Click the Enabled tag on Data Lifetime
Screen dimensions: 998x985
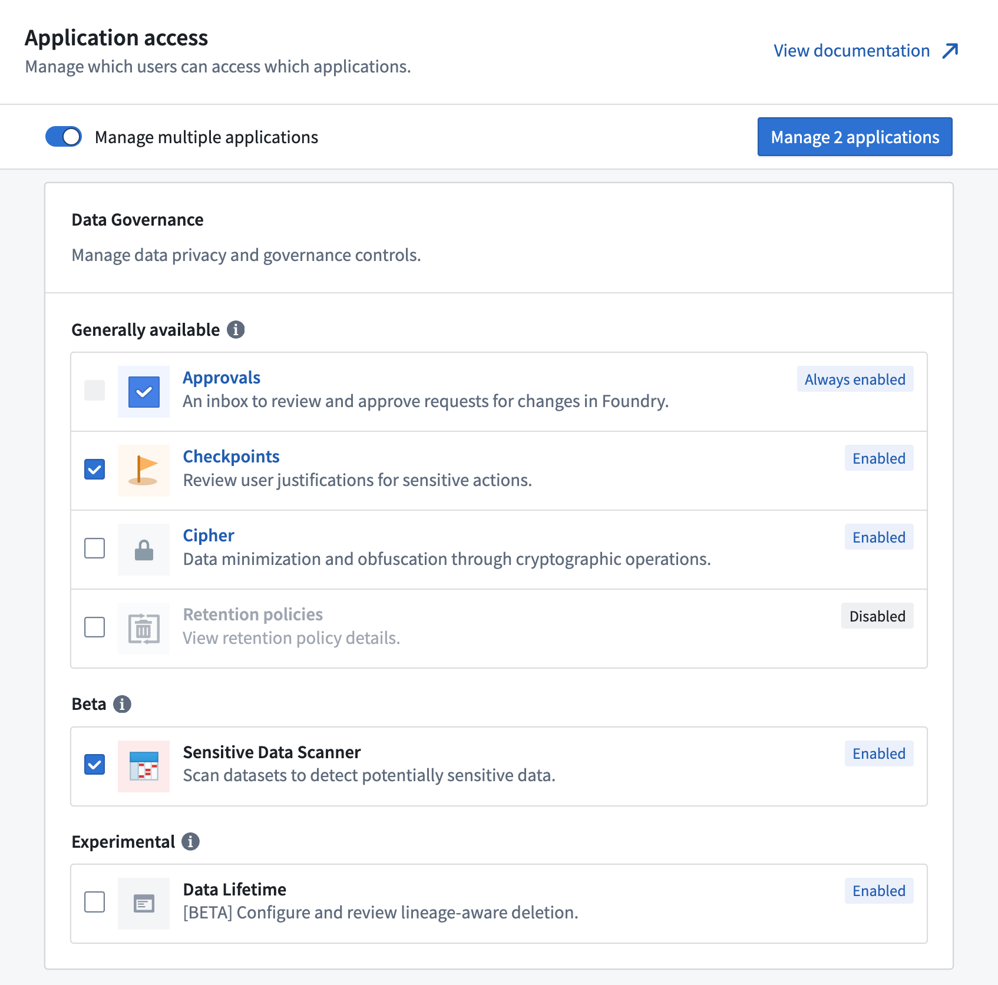(879, 891)
